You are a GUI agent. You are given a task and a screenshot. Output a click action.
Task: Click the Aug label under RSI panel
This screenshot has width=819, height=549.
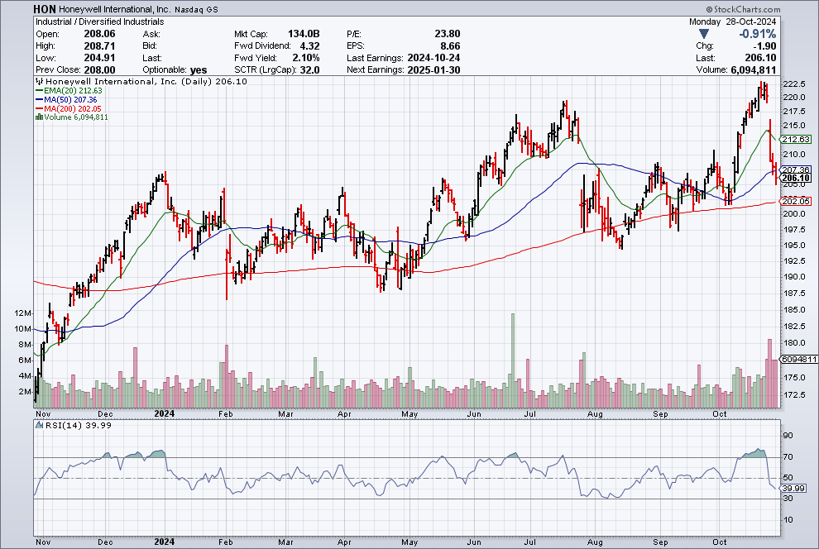pos(595,542)
